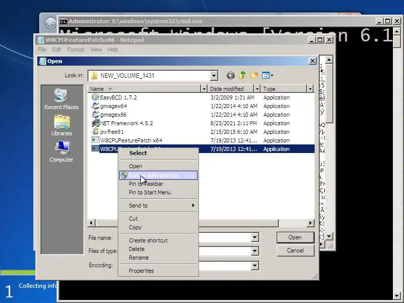This screenshot has height=303, width=404.
Task: Choose Create shortcut in context menu
Action: (x=158, y=240)
